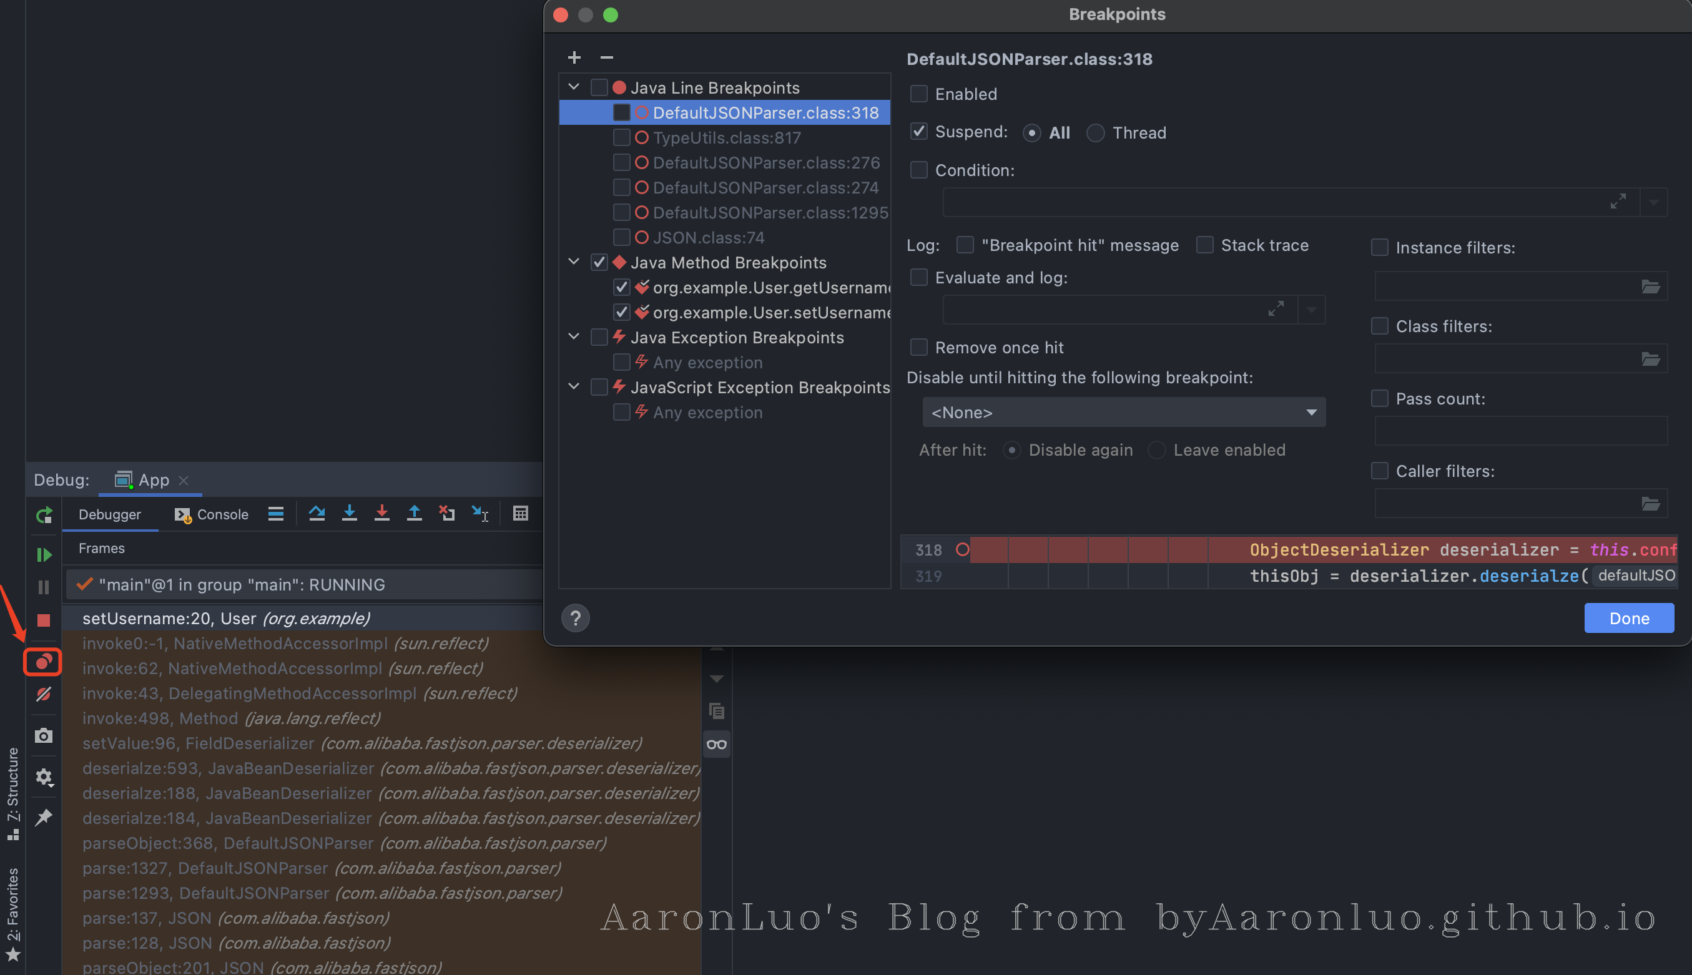
Task: Open the <None> breakpoint dropdown
Action: (1123, 413)
